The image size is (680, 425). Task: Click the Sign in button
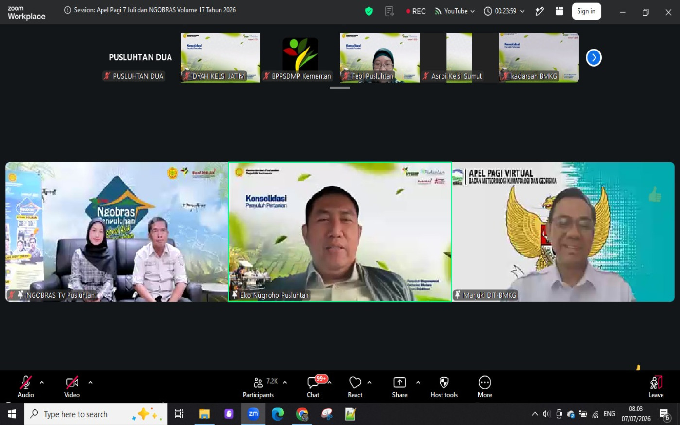click(x=586, y=11)
